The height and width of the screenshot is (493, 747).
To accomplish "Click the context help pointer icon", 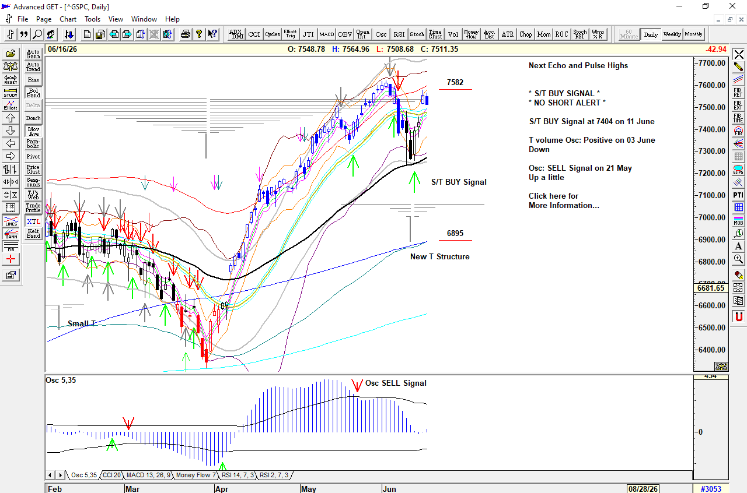I will click(212, 34).
